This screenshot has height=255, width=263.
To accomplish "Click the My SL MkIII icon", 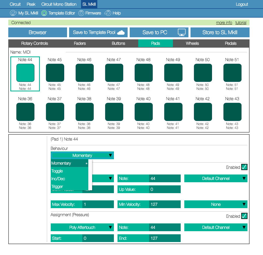I will (x=13, y=13).
